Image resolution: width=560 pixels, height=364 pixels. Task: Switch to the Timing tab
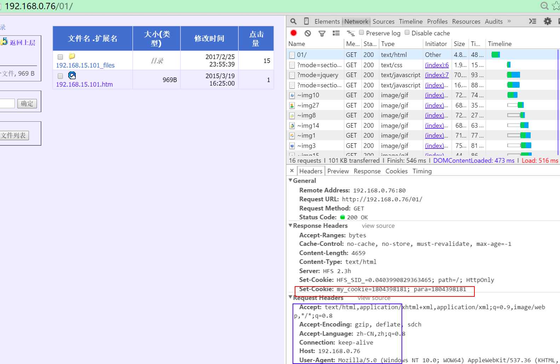point(422,171)
